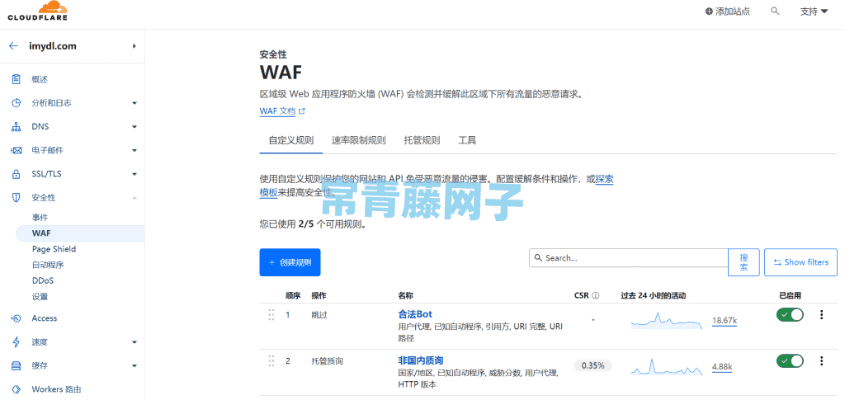845x400 pixels.
Task: Click the 跳过 action cell
Action: tap(319, 314)
